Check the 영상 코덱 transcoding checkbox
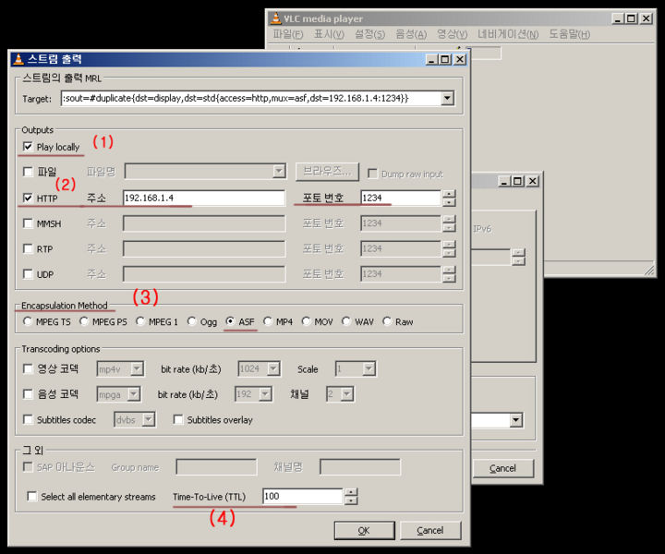 [x=28, y=368]
